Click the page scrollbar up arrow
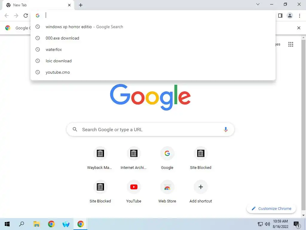The width and height of the screenshot is (306, 230). coord(303,38)
